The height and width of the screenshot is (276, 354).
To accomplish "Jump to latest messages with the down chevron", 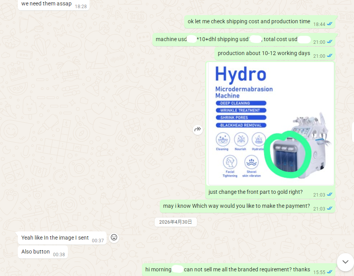I will click(x=345, y=262).
